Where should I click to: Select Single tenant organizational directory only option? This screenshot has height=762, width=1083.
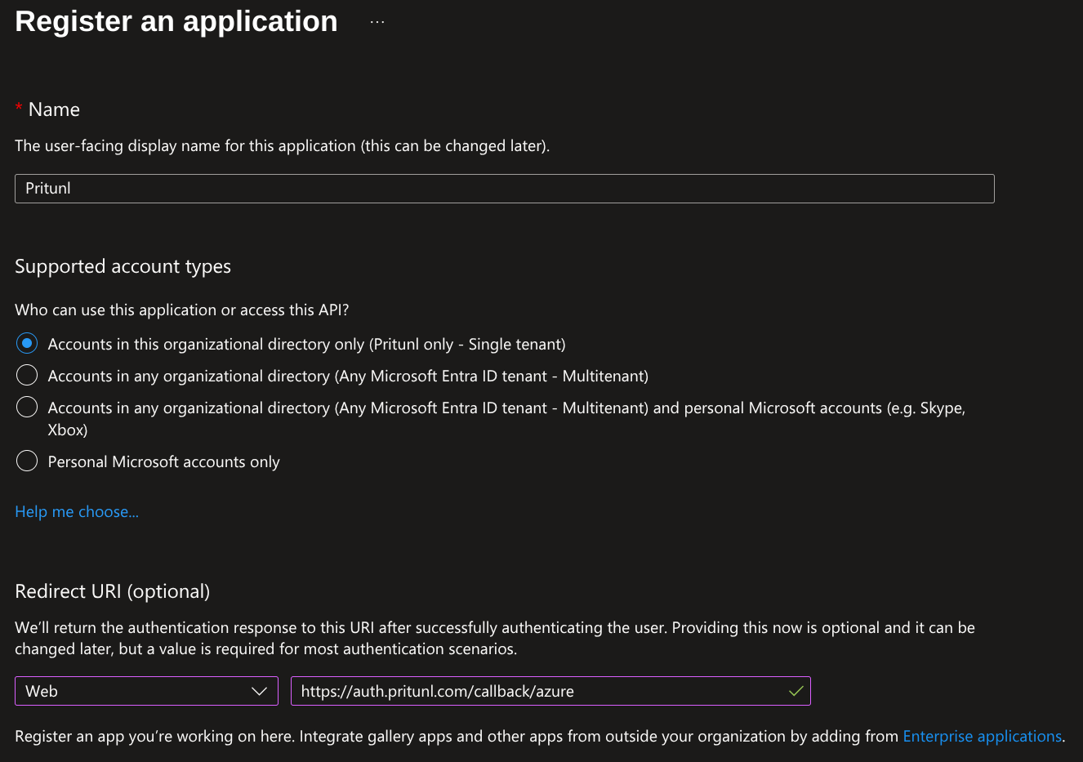(27, 344)
